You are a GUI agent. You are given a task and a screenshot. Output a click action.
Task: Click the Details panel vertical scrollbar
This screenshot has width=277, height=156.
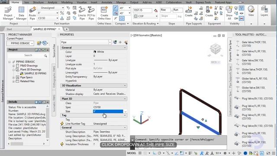(47, 123)
